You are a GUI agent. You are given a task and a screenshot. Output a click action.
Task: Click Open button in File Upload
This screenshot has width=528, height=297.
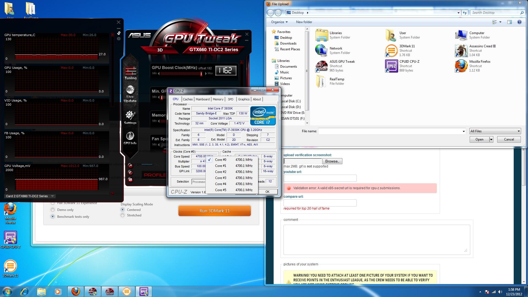479,139
